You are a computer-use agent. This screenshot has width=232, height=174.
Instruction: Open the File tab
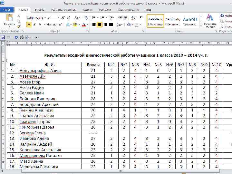(7, 10)
